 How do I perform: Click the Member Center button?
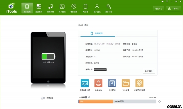tap(159, 9)
